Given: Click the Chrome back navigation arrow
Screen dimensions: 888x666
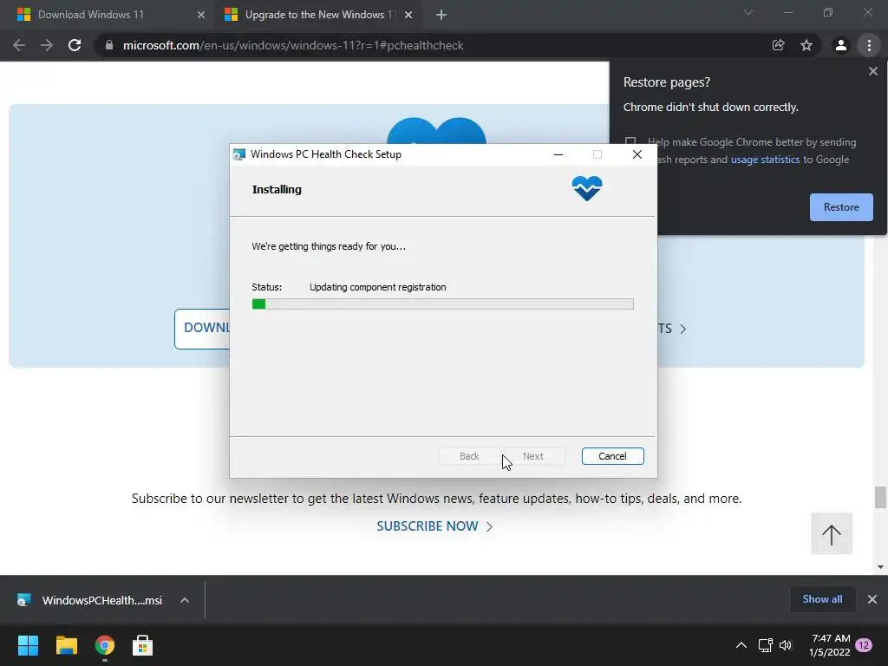Looking at the screenshot, I should (19, 45).
